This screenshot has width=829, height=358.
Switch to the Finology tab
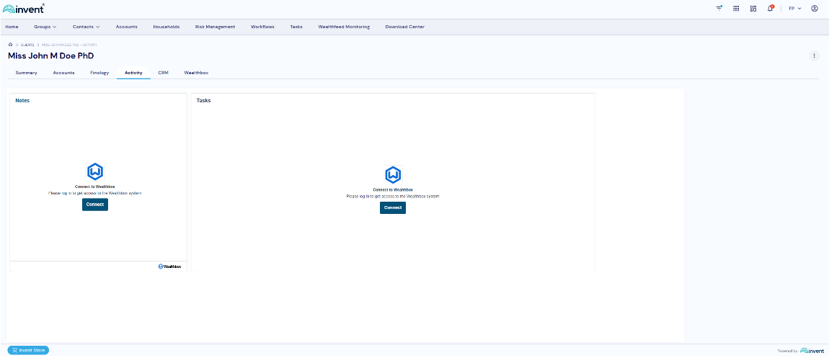pyautogui.click(x=99, y=73)
